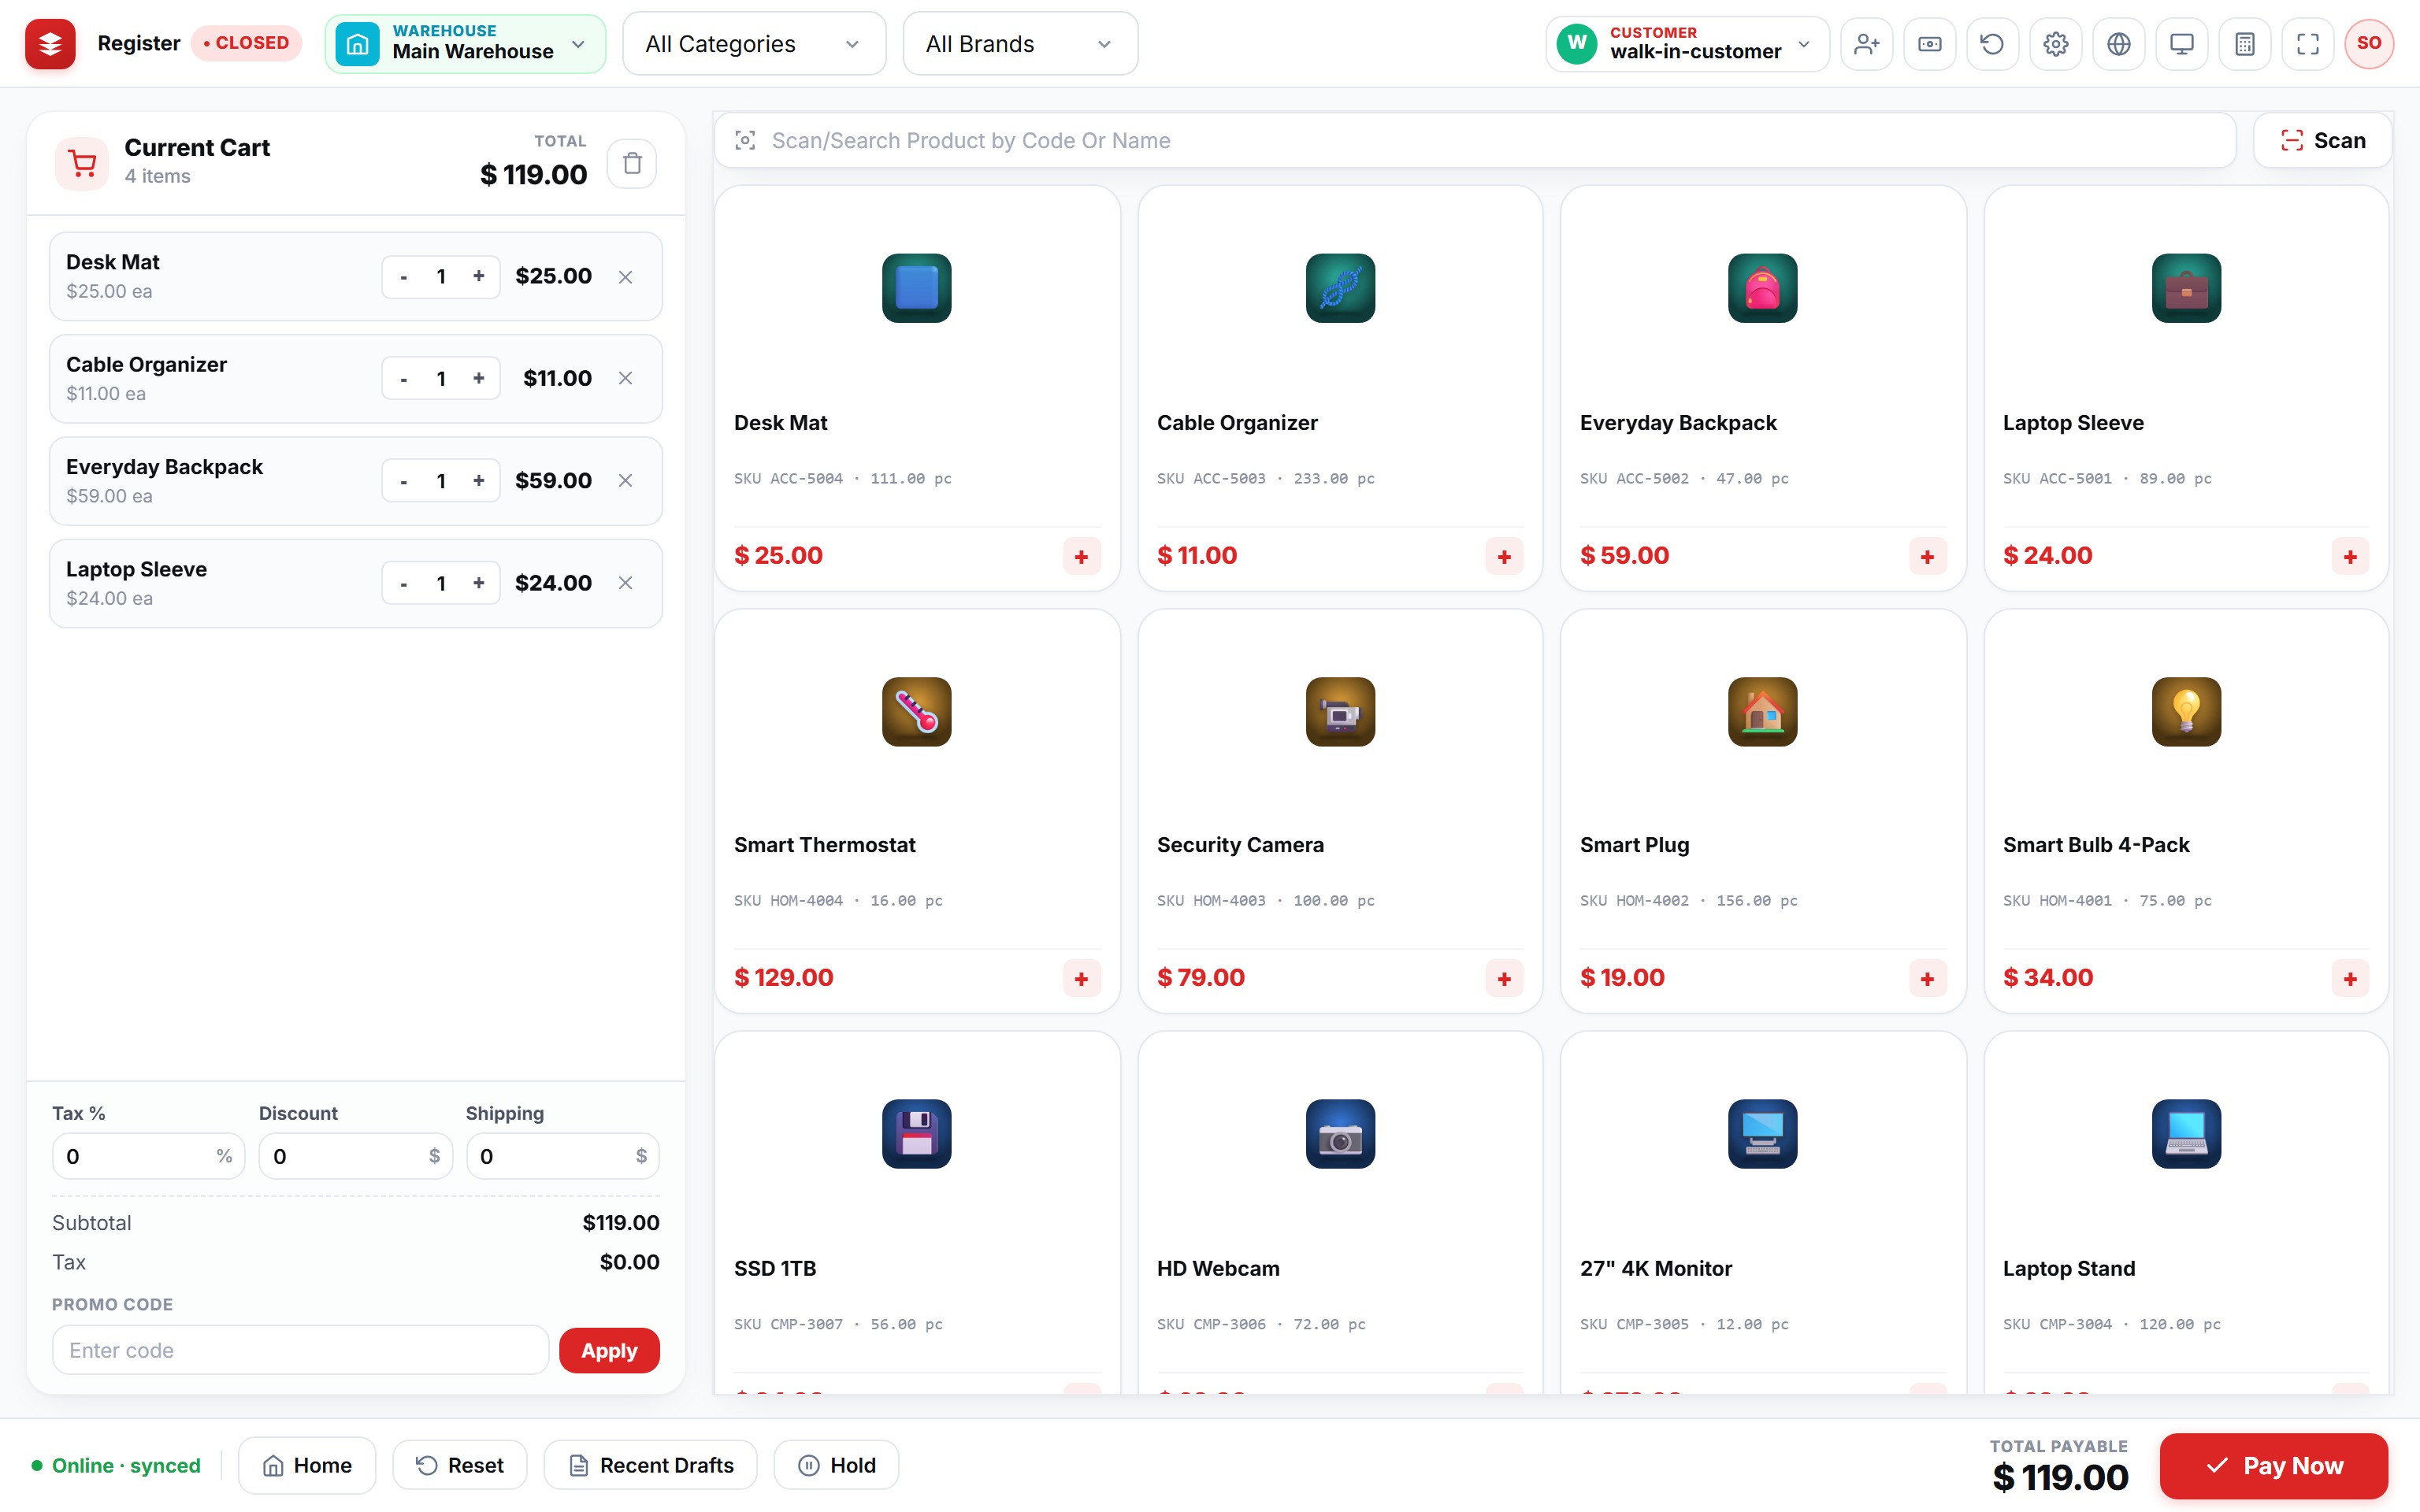This screenshot has height=1512, width=2420.
Task: Clear the cart with trash icon
Action: tap(632, 163)
